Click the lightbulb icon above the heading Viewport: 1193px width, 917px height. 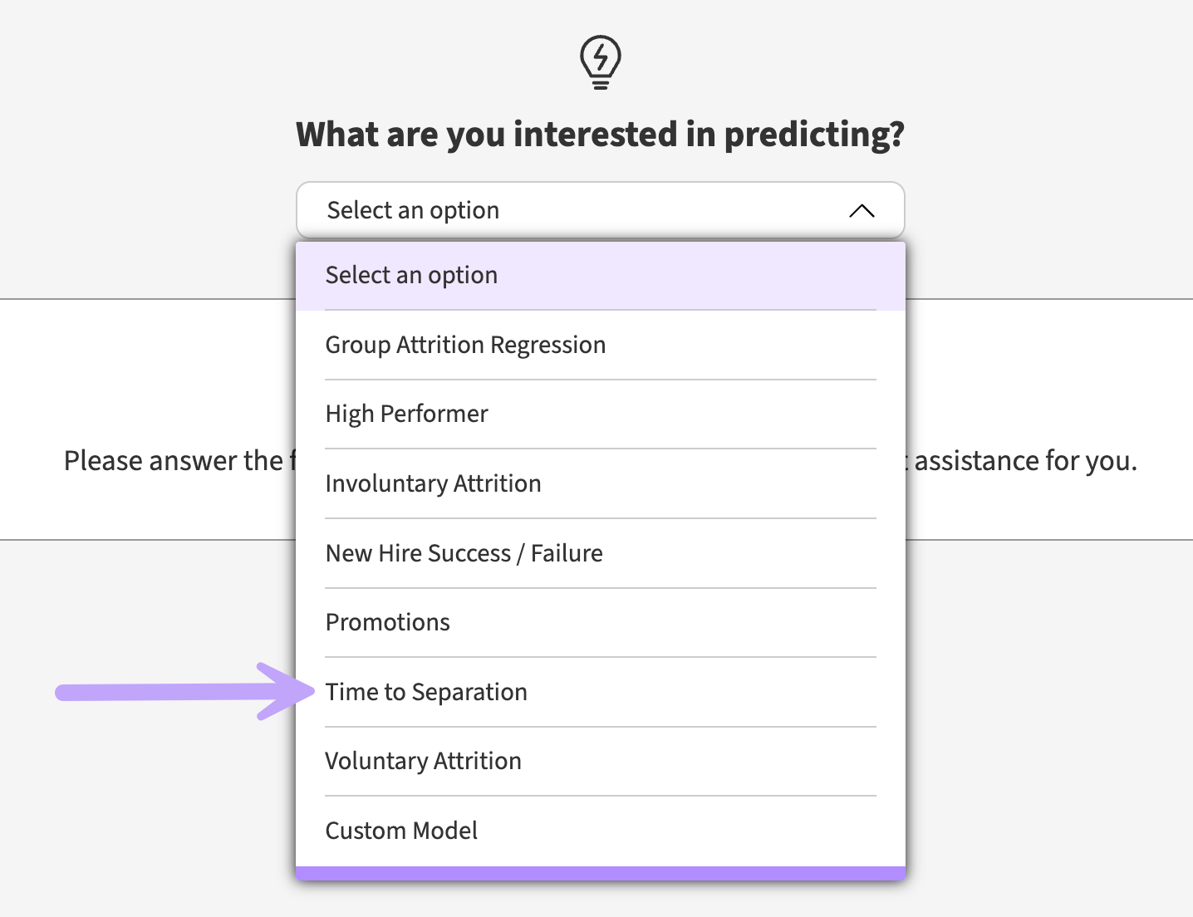click(x=600, y=62)
